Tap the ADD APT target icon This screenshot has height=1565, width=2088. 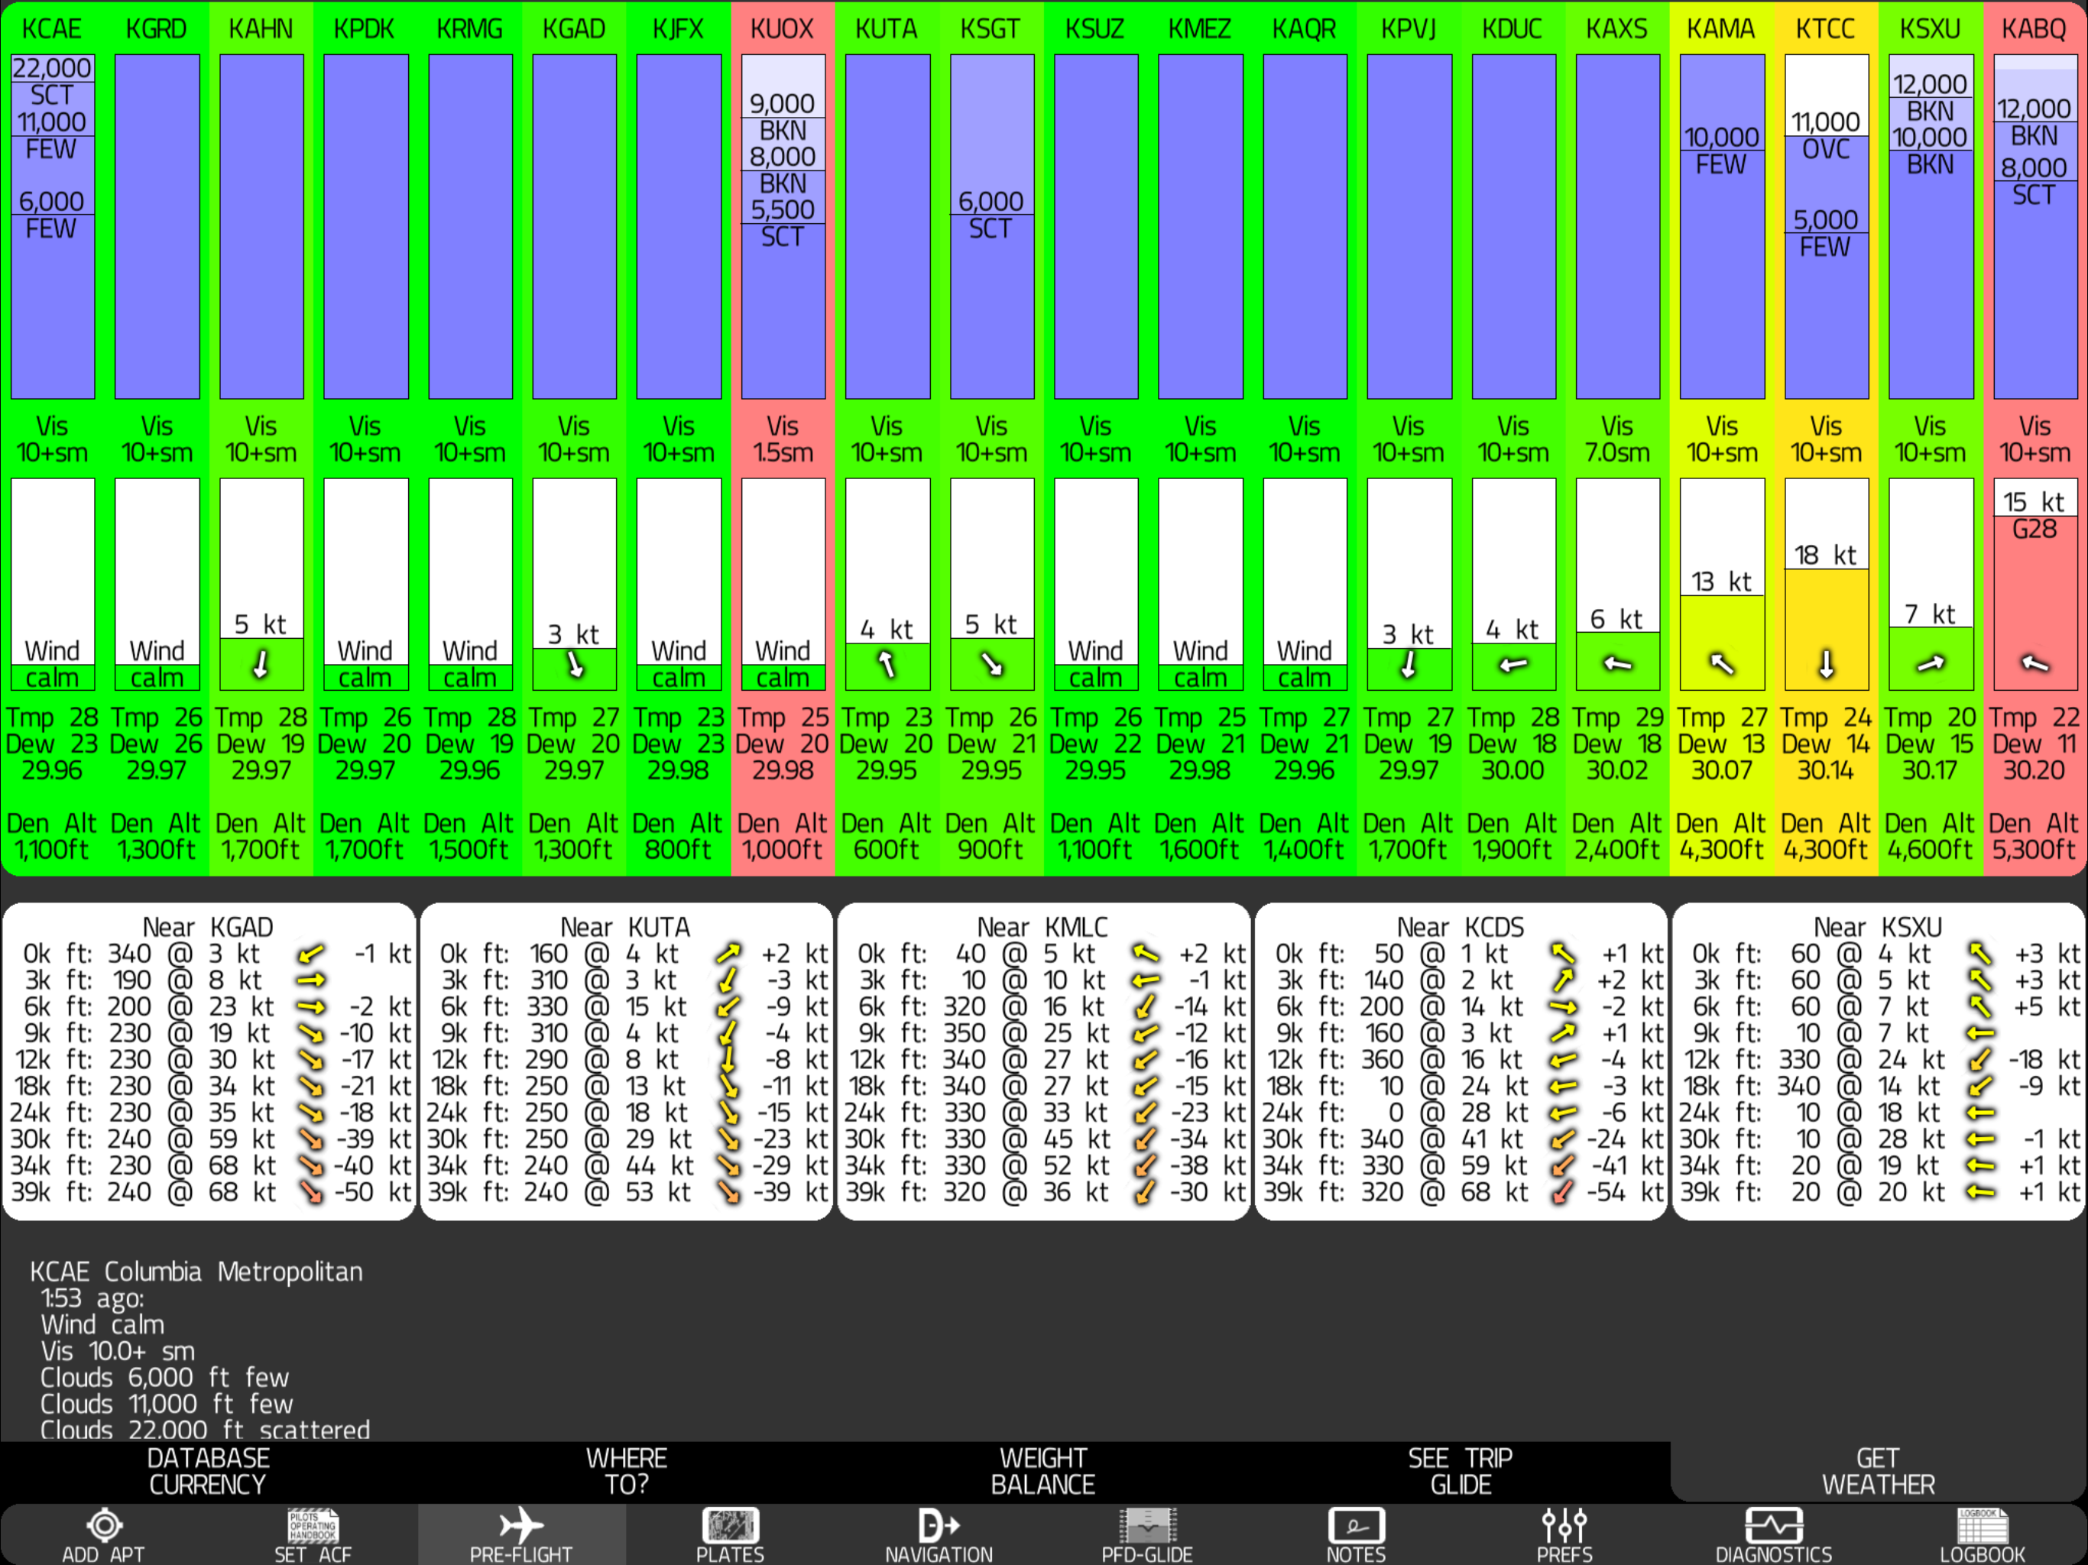pos(104,1525)
